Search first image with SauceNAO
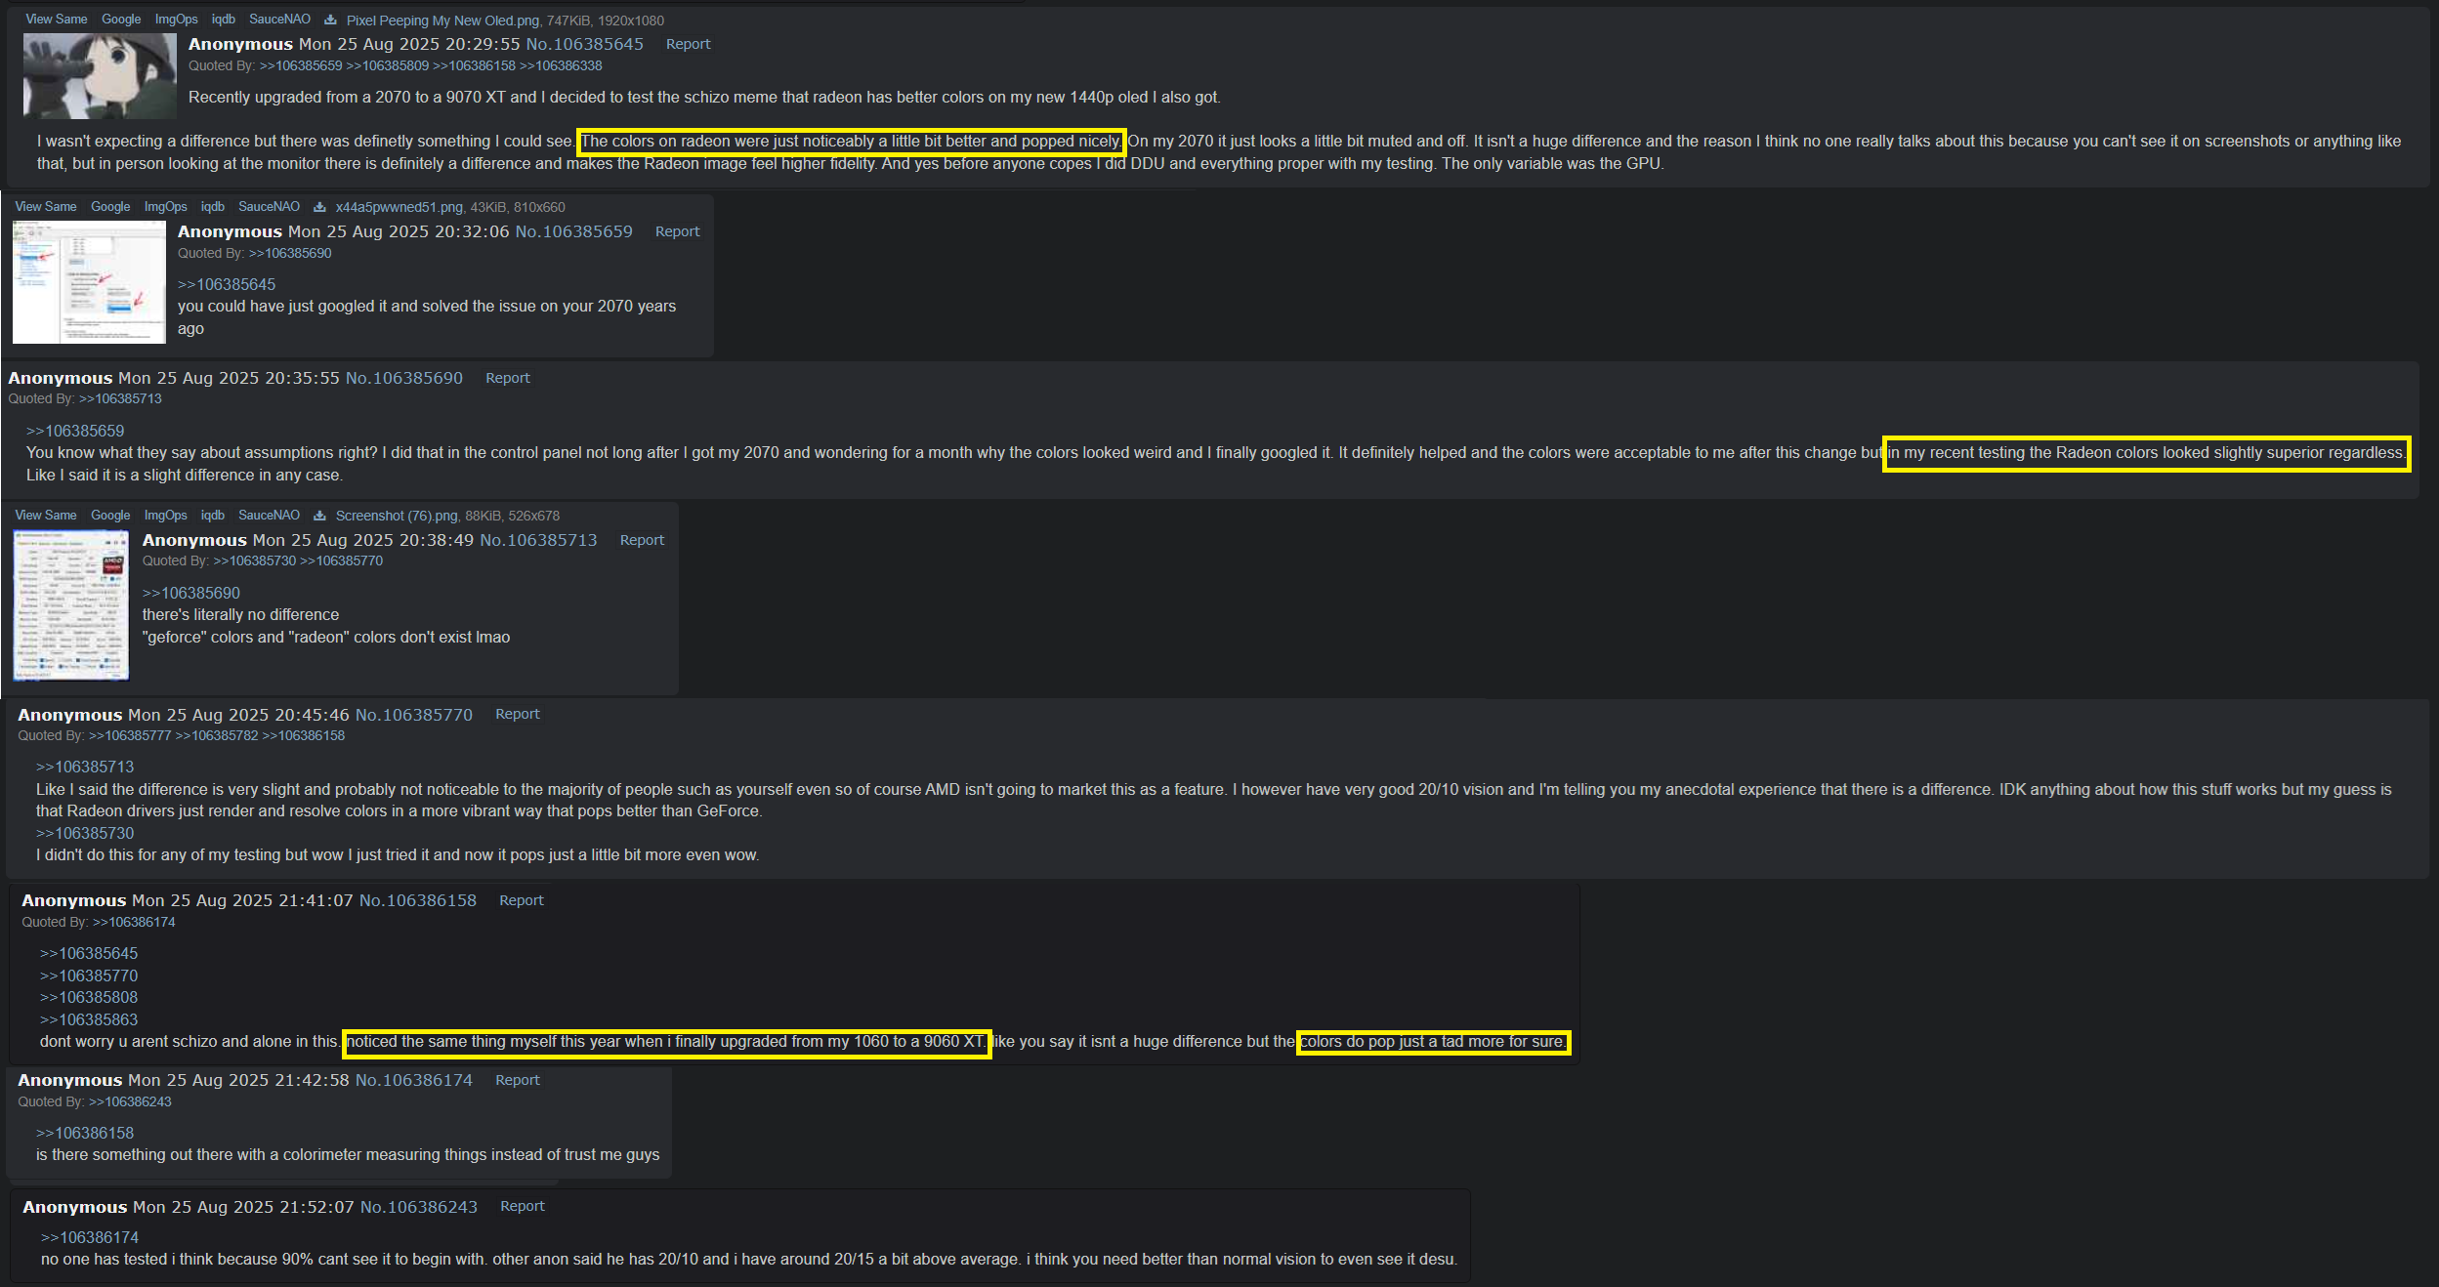2439x1287 pixels. point(279,20)
